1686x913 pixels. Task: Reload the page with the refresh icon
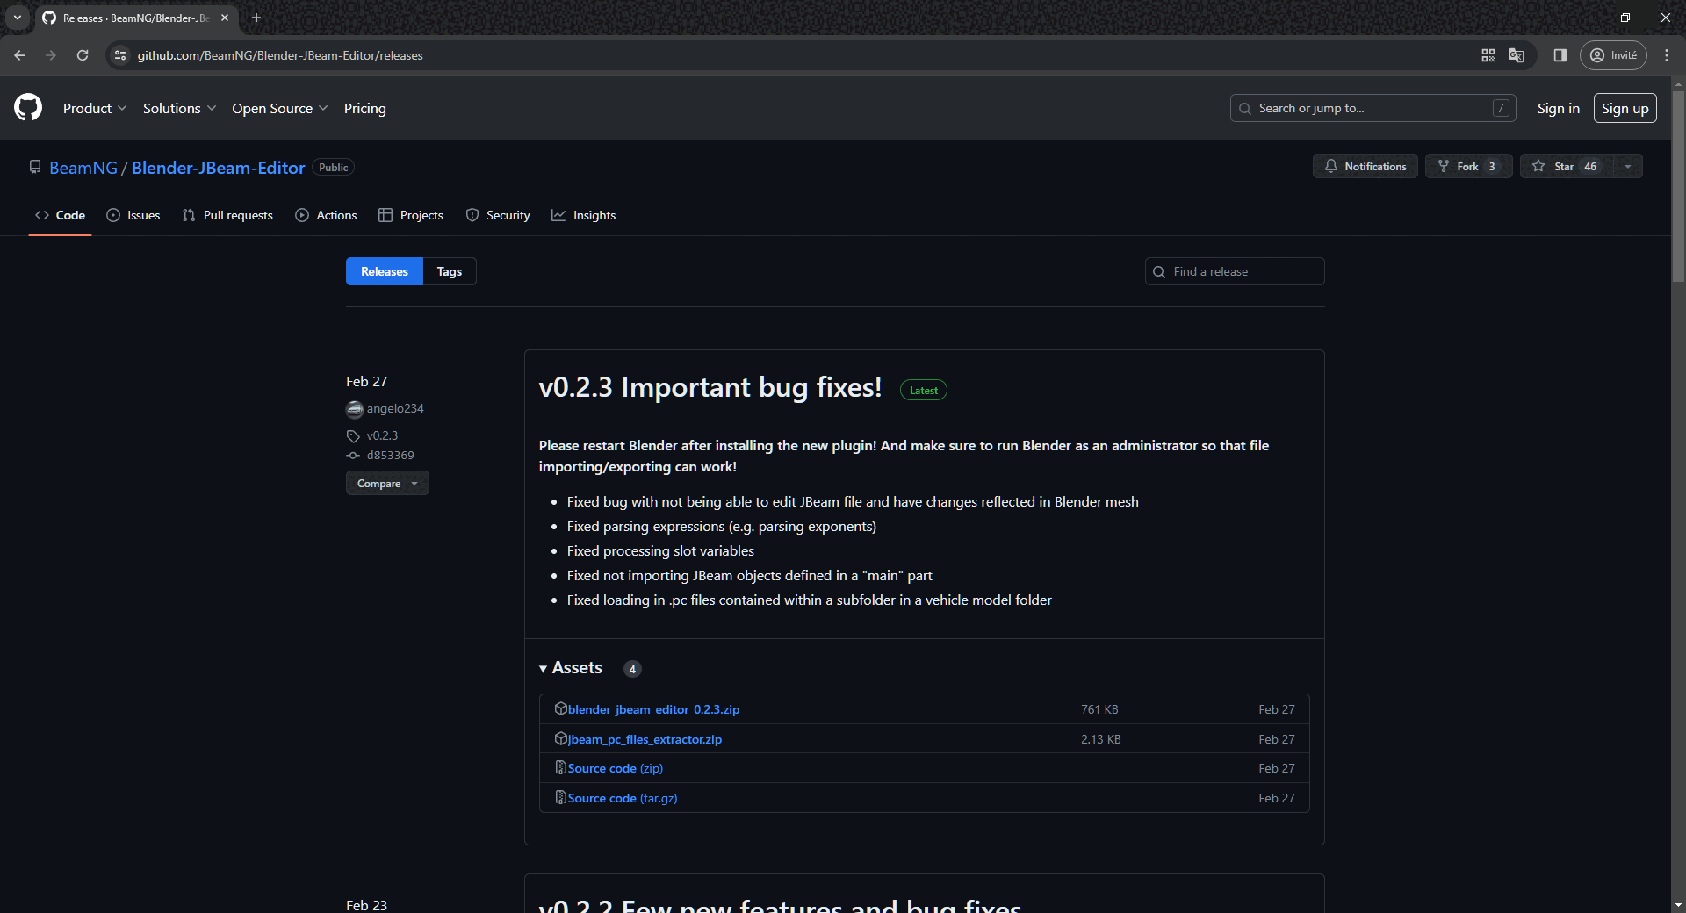coord(83,55)
